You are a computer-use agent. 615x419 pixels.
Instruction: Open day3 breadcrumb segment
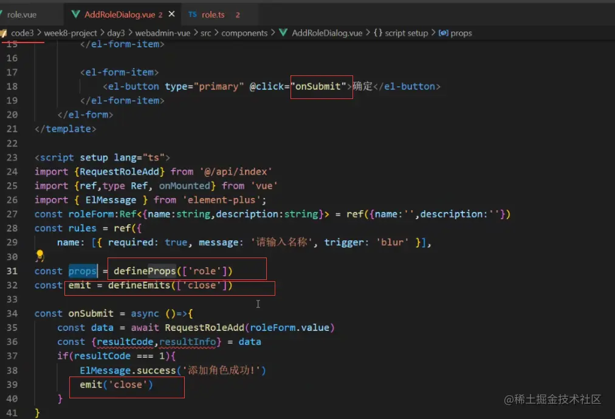115,33
